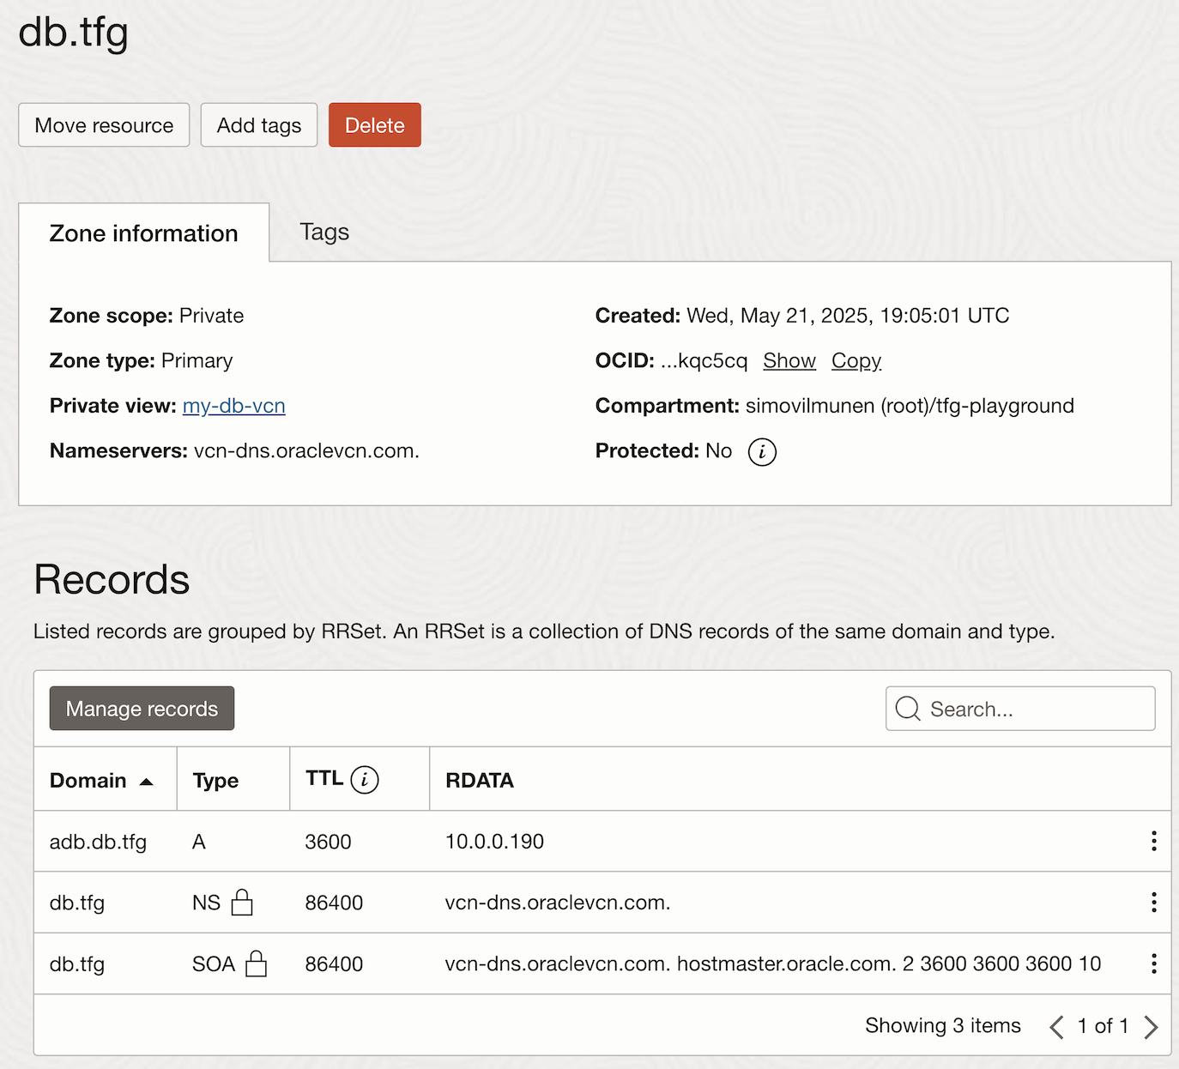Image resolution: width=1179 pixels, height=1069 pixels.
Task: Click the TTL column header label
Action: [x=324, y=778]
